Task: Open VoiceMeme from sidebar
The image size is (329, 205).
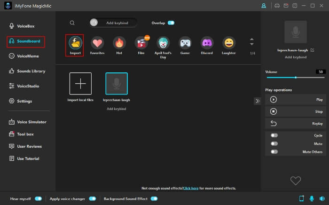Action: (23, 56)
